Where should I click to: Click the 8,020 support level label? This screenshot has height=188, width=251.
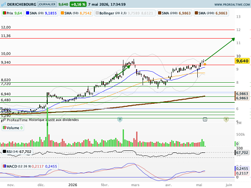coord(6,80)
